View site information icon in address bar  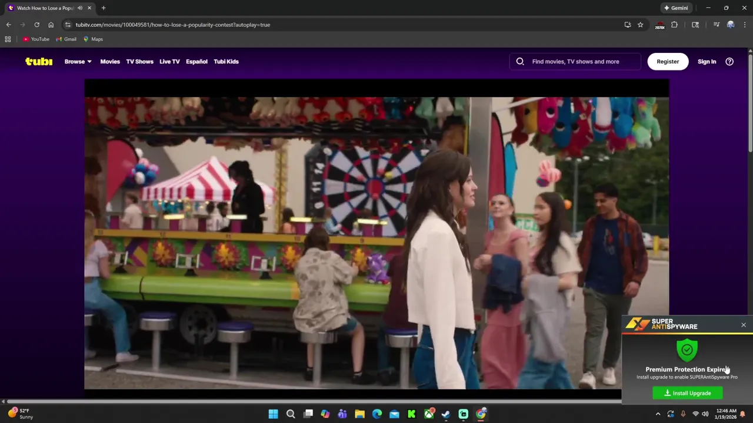[x=68, y=25]
